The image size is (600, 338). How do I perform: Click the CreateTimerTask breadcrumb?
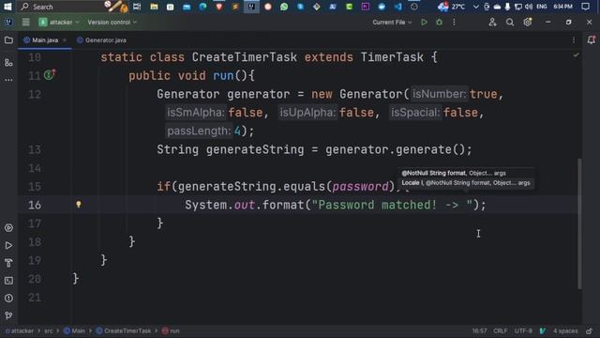[x=123, y=331]
